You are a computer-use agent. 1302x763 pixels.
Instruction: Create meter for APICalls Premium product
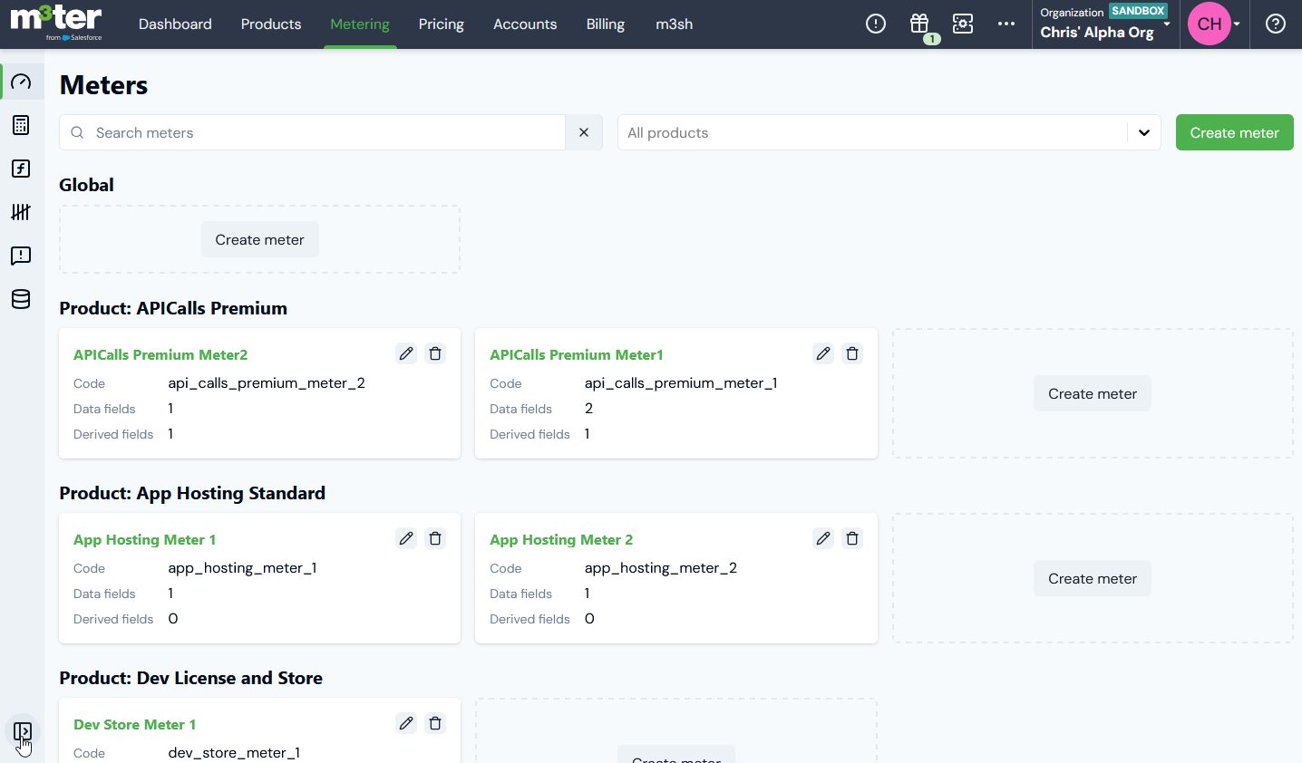1093,393
